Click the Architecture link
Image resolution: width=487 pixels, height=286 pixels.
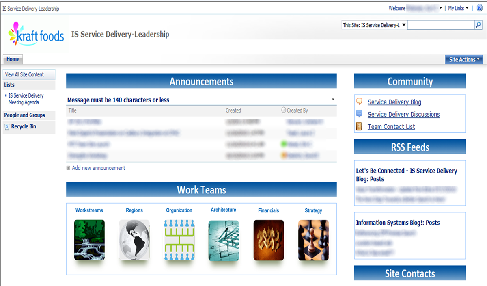click(223, 210)
